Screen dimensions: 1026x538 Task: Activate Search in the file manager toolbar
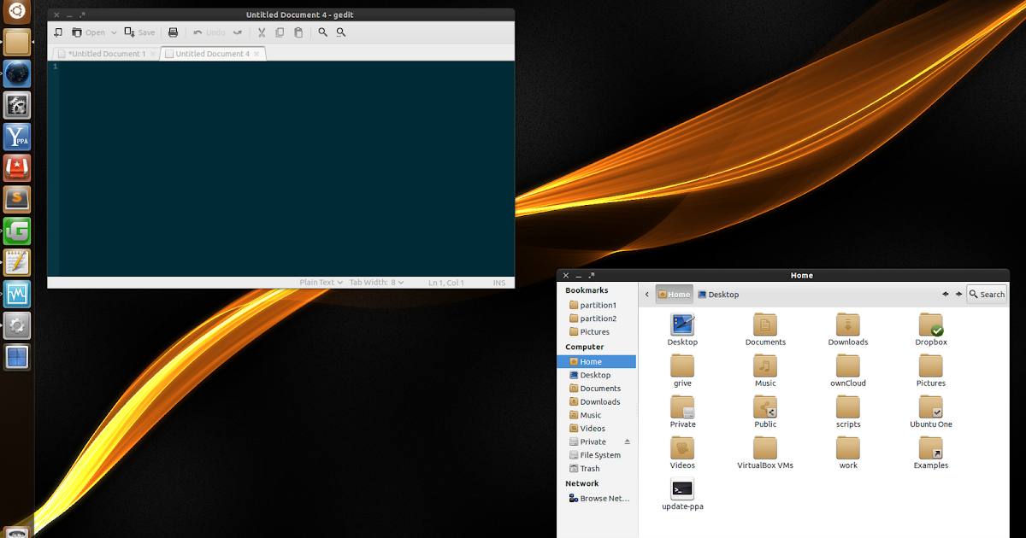[986, 294]
